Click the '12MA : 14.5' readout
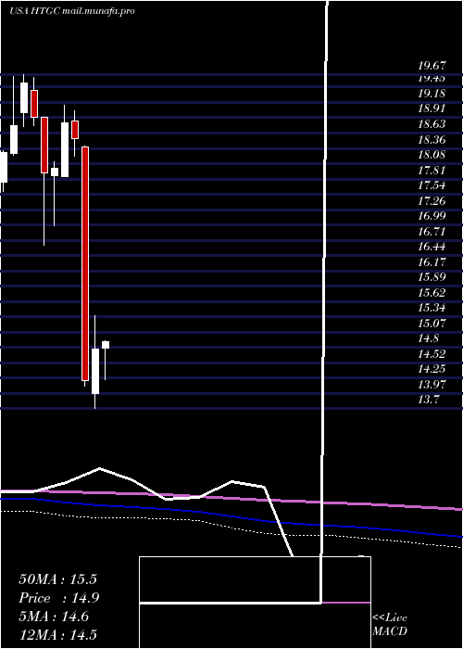The image size is (463, 649). click(x=57, y=635)
